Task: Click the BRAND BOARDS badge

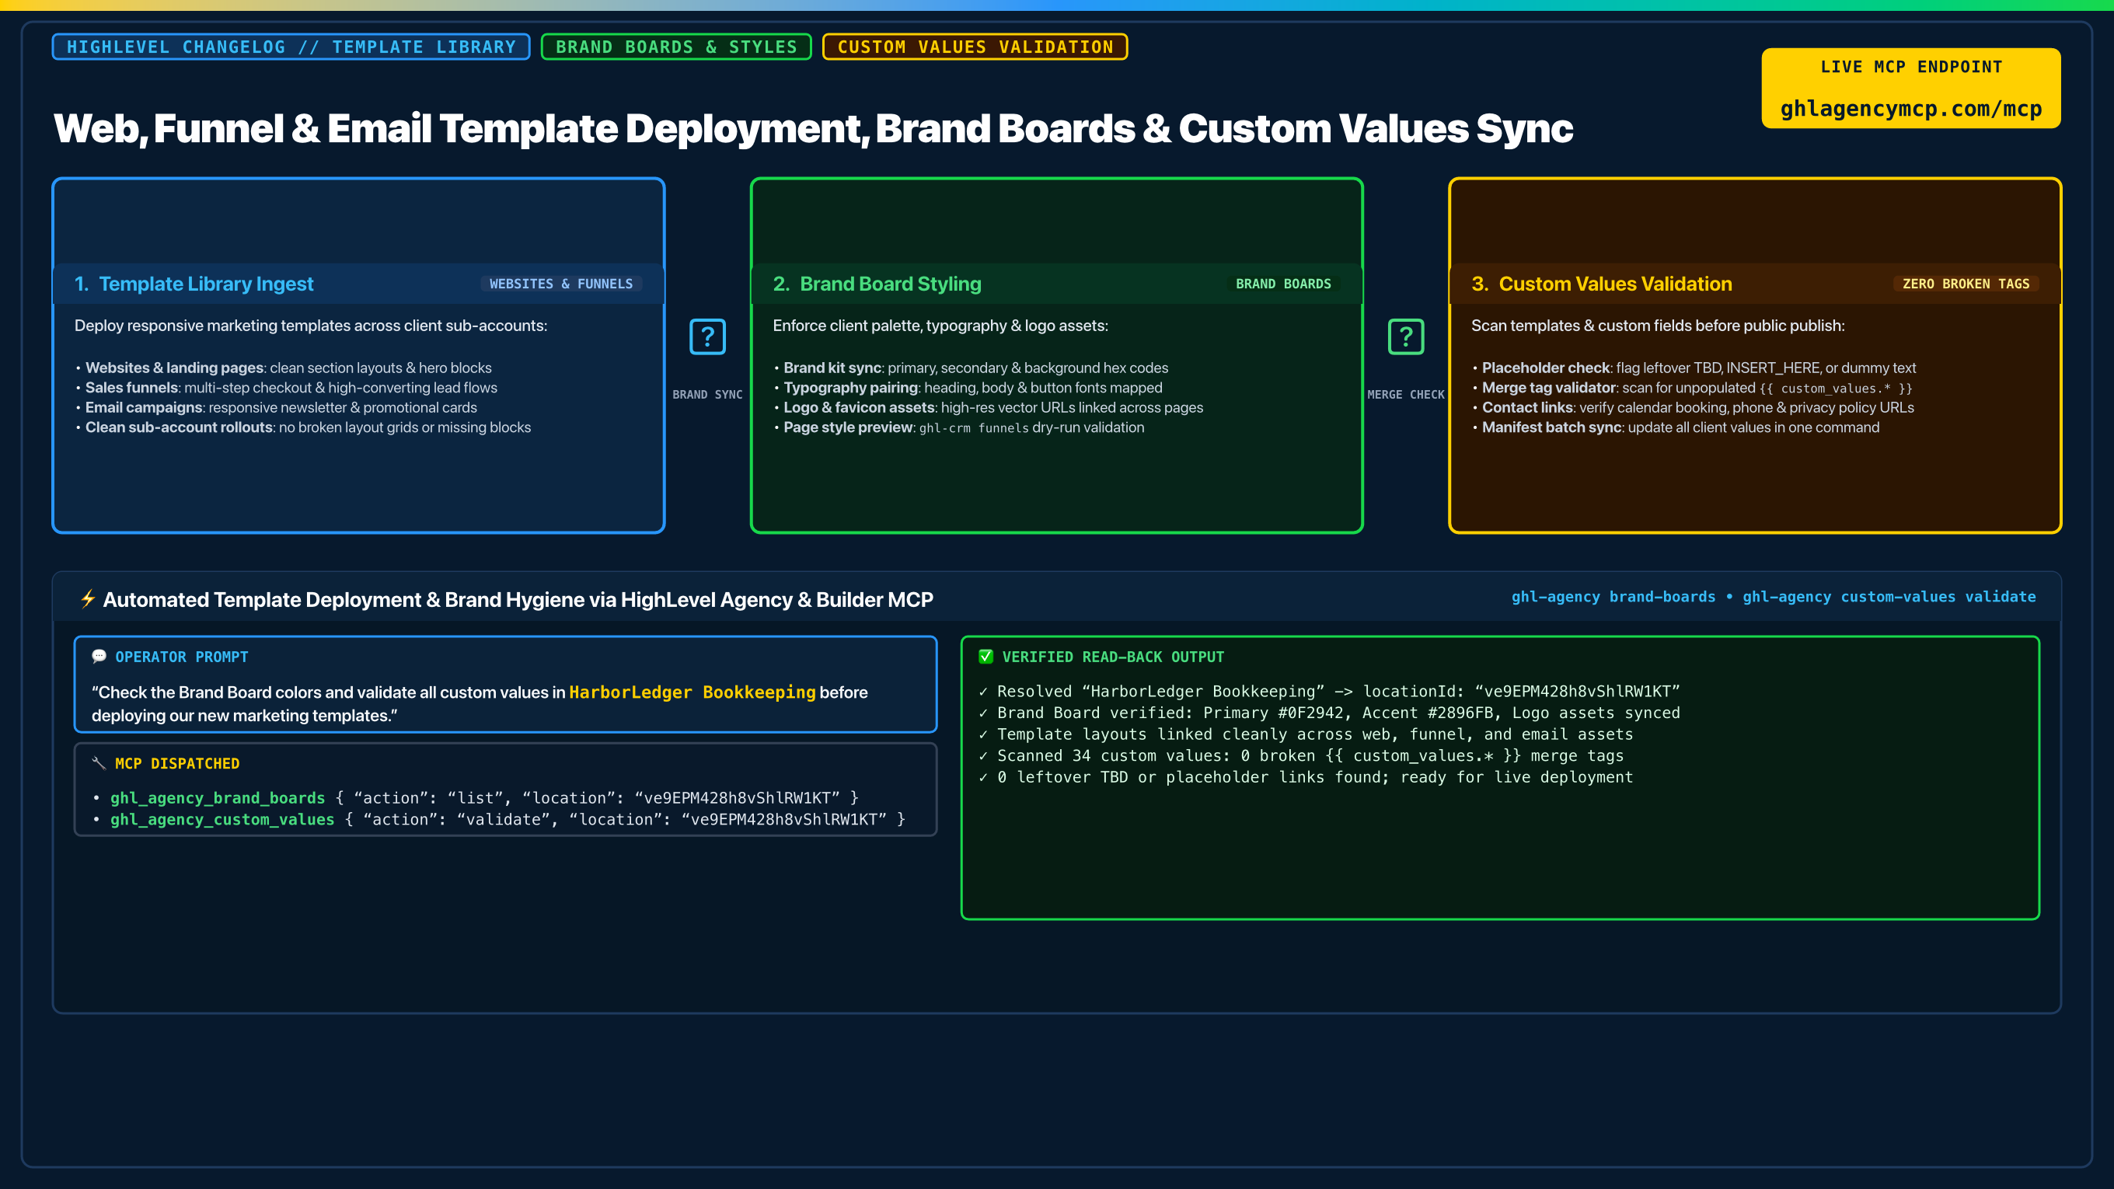Action: 1283,284
